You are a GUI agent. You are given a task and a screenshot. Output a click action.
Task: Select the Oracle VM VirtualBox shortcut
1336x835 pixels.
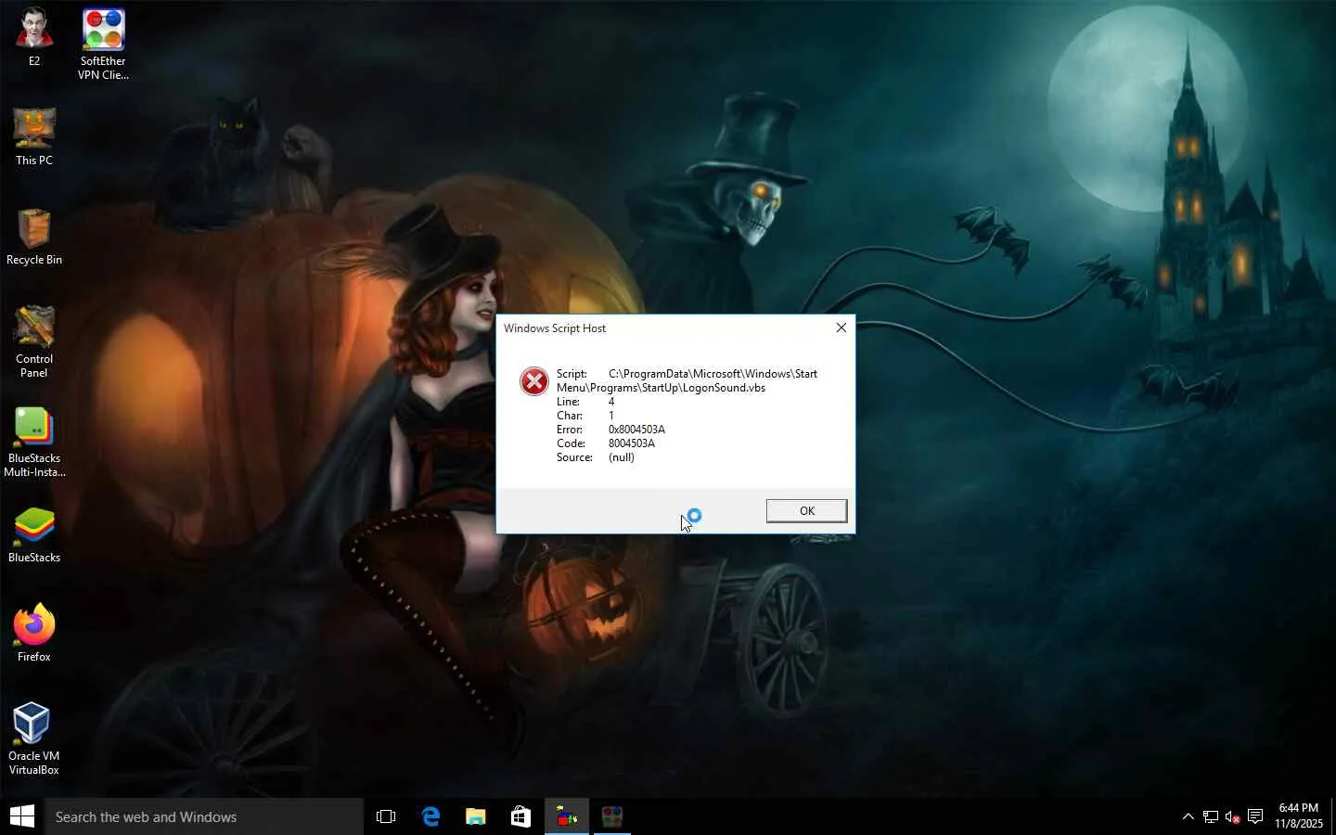coord(34,739)
